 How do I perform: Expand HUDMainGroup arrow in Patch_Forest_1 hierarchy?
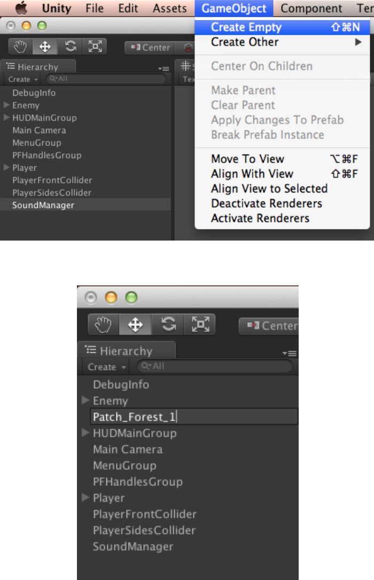[x=85, y=432]
